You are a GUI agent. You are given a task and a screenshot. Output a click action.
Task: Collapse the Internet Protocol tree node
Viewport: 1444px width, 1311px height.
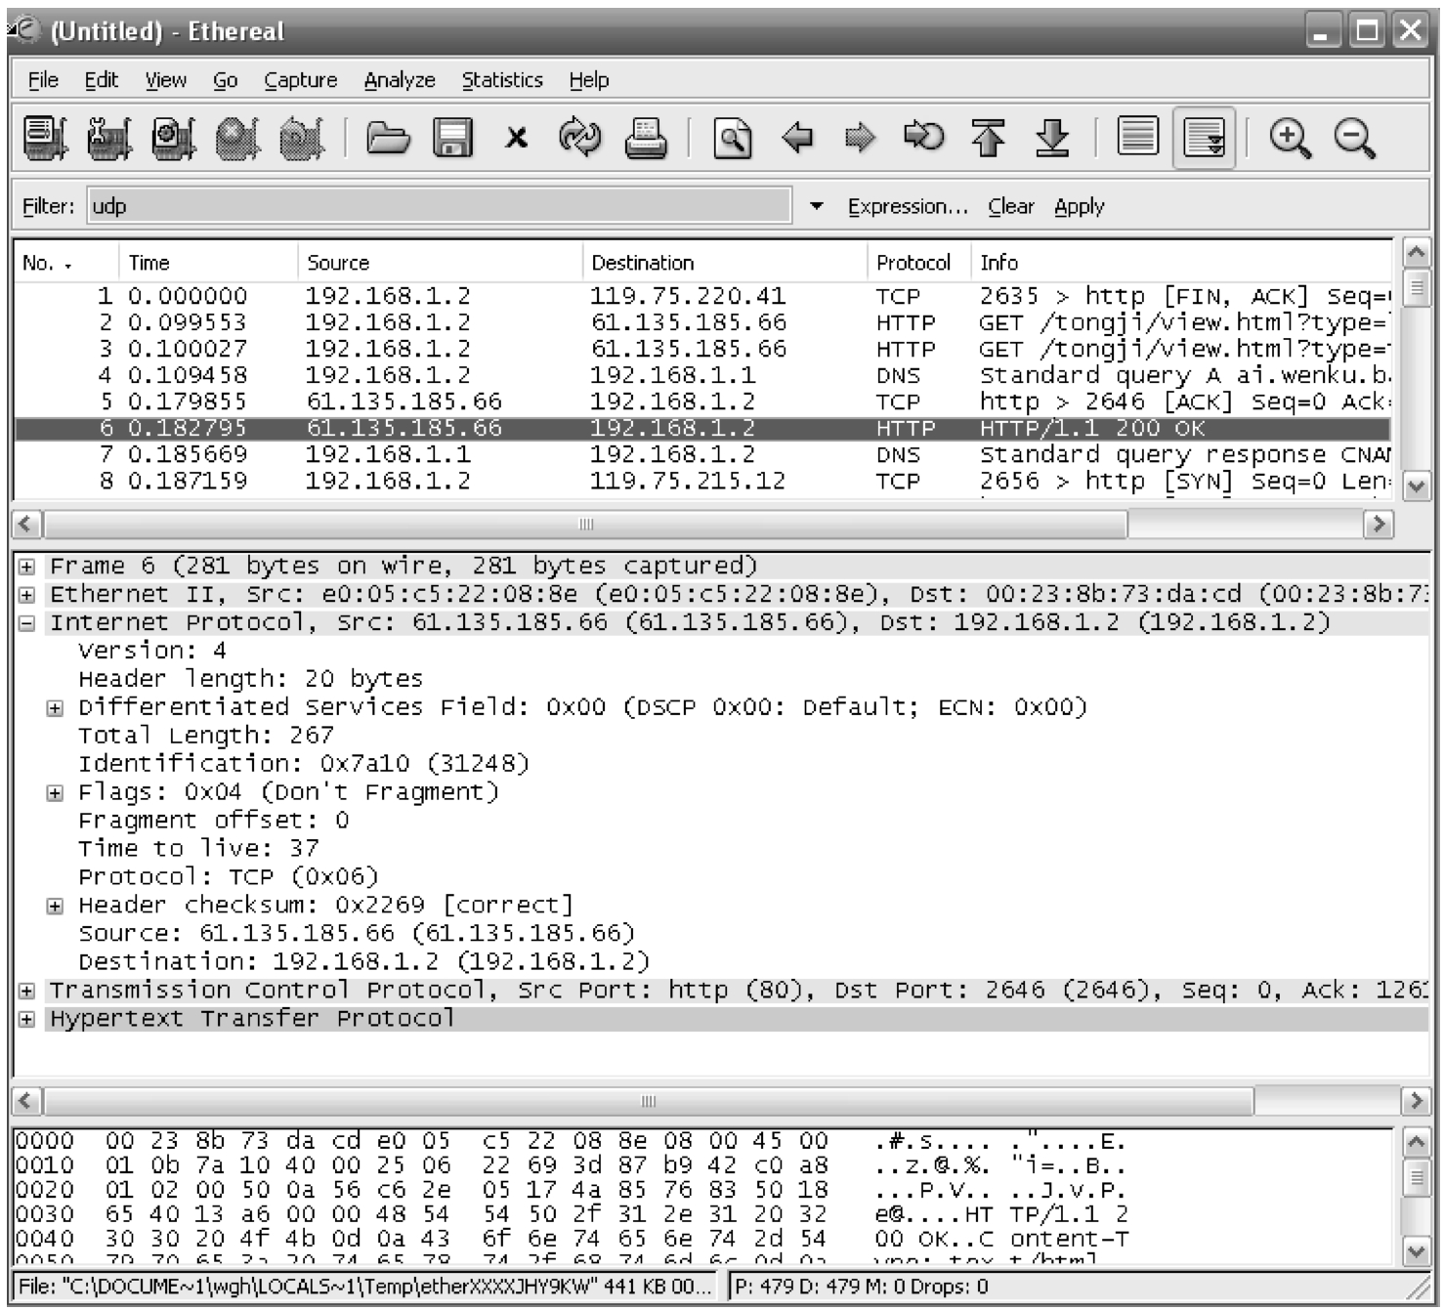[27, 623]
